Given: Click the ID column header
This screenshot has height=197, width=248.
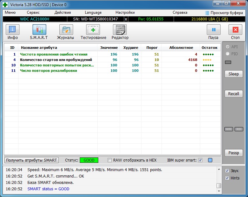Looking at the screenshot, I should [x=12, y=48].
